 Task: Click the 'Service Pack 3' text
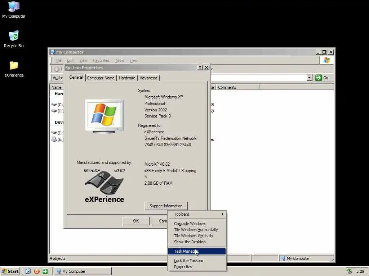(157, 116)
